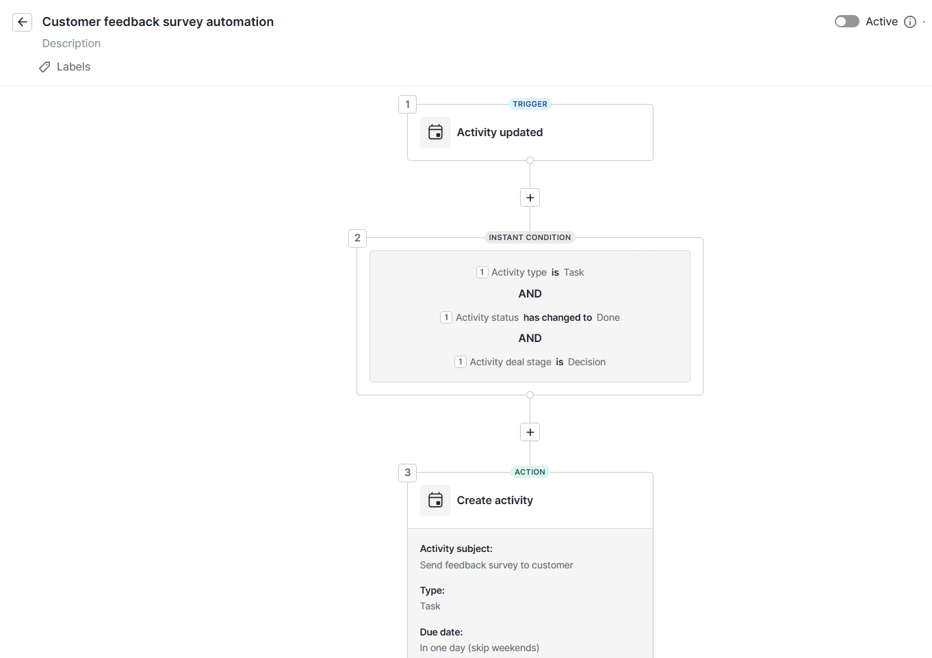This screenshot has height=658, width=932.
Task: Click the Description field to edit it
Action: coord(71,43)
